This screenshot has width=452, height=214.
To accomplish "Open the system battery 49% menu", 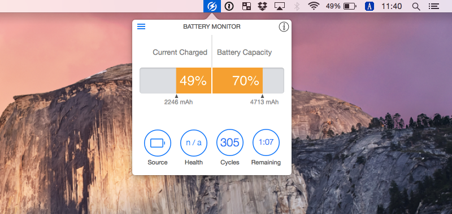I will point(341,6).
